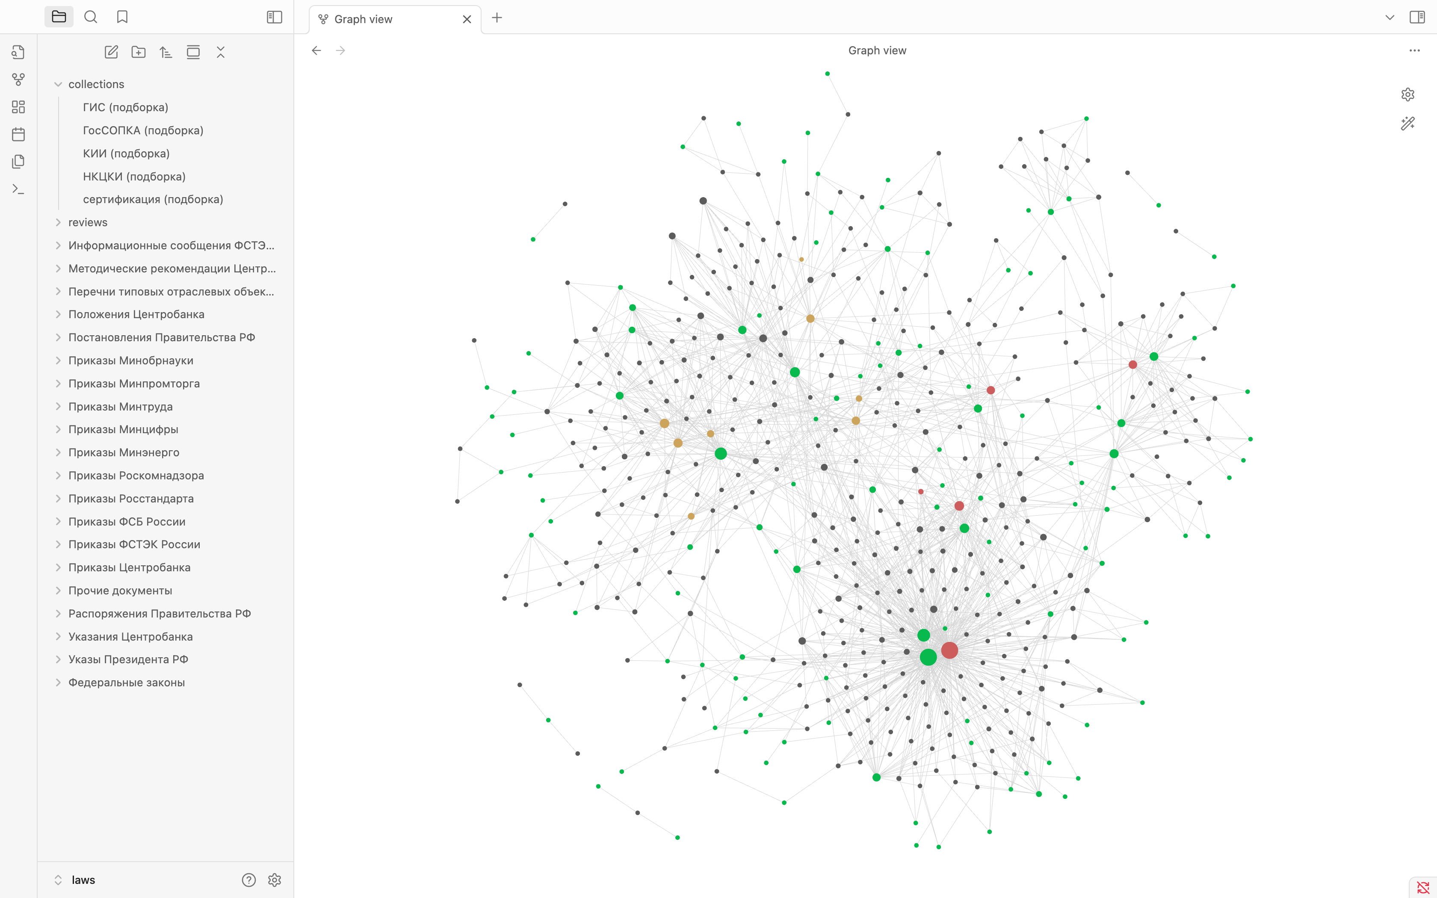1437x898 pixels.
Task: Expand Приказы Минпромторга folder
Action: coord(166,384)
